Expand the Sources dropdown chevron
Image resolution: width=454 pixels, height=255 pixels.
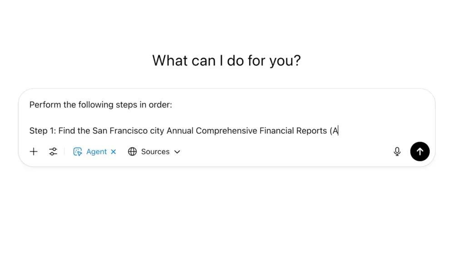177,152
